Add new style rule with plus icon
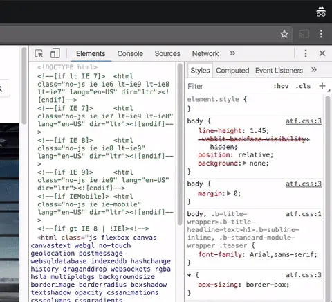 322,86
